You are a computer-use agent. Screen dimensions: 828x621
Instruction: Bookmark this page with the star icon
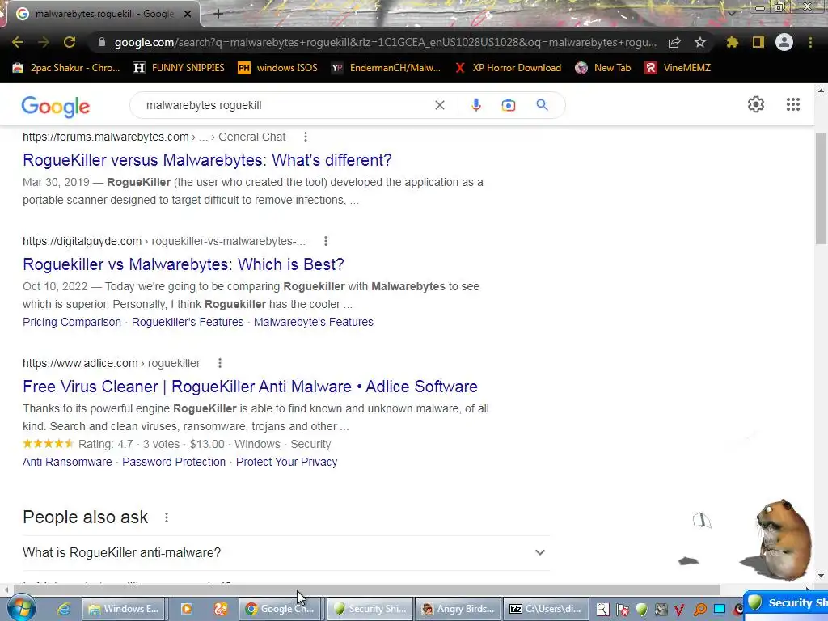700,42
